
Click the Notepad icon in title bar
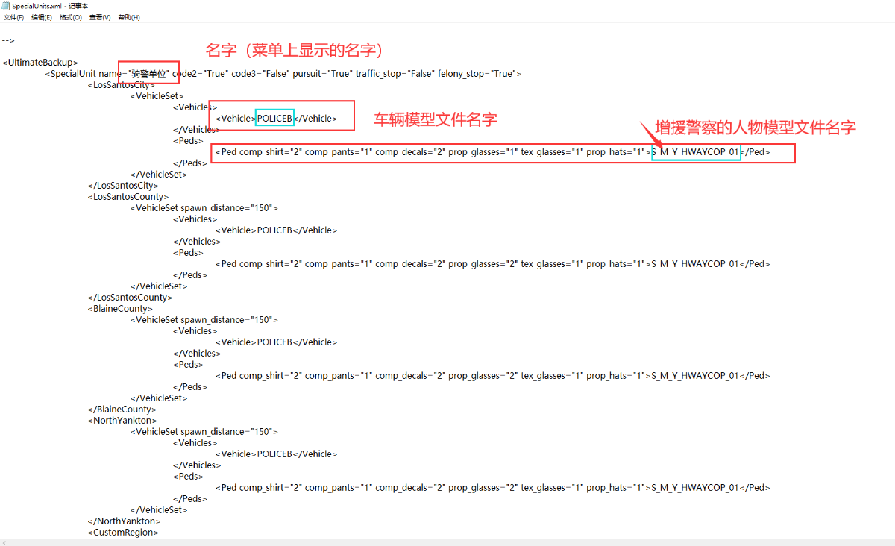[6, 5]
